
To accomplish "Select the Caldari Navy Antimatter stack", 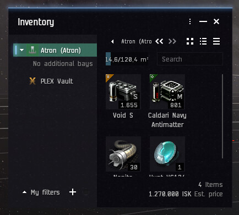I will click(167, 92).
